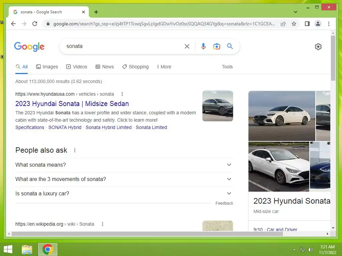The width and height of the screenshot is (342, 256).
Task: Expand the What sonata means question
Action: click(124, 165)
